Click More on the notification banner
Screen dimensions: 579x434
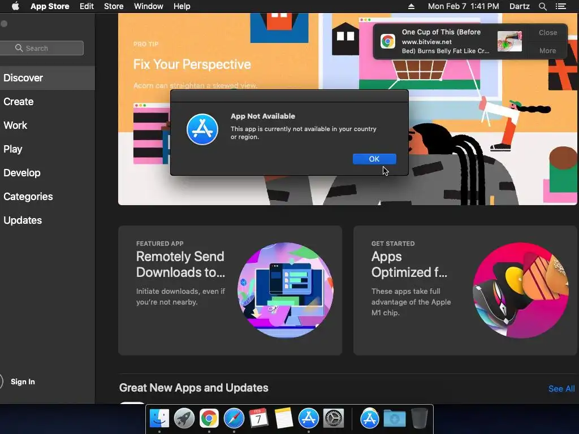pyautogui.click(x=547, y=50)
